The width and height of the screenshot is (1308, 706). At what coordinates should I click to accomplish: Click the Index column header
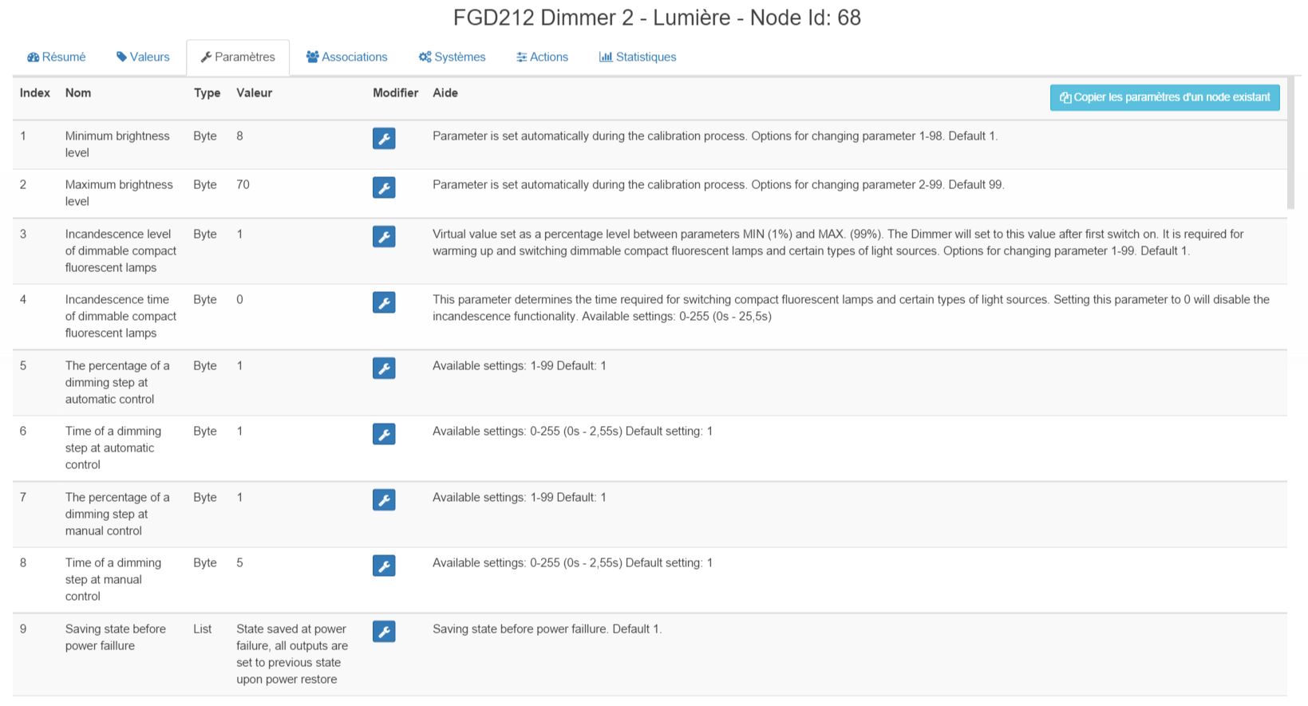(35, 93)
